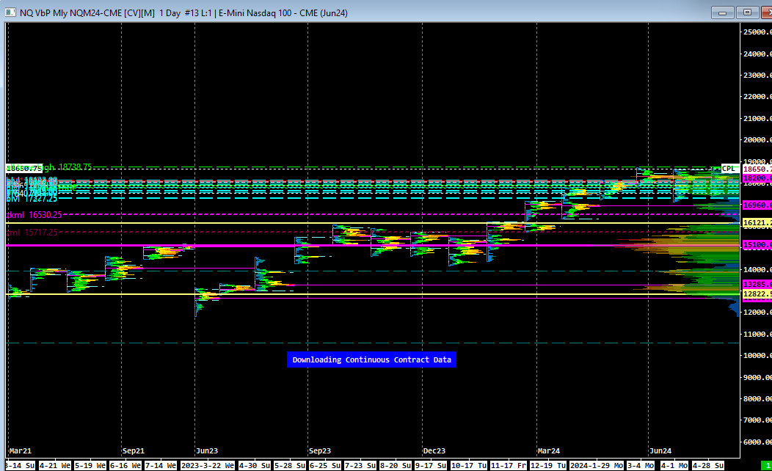The height and width of the screenshot is (471, 772).
Task: Click the 7000 price scale value
Action: [x=757, y=420]
